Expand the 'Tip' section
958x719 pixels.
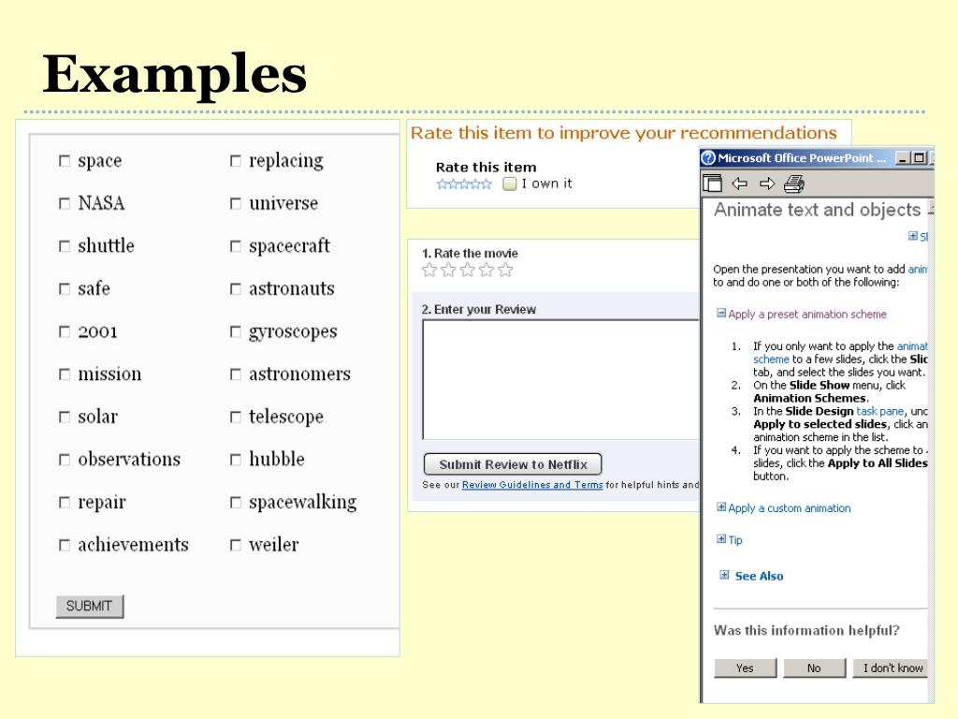(721, 538)
